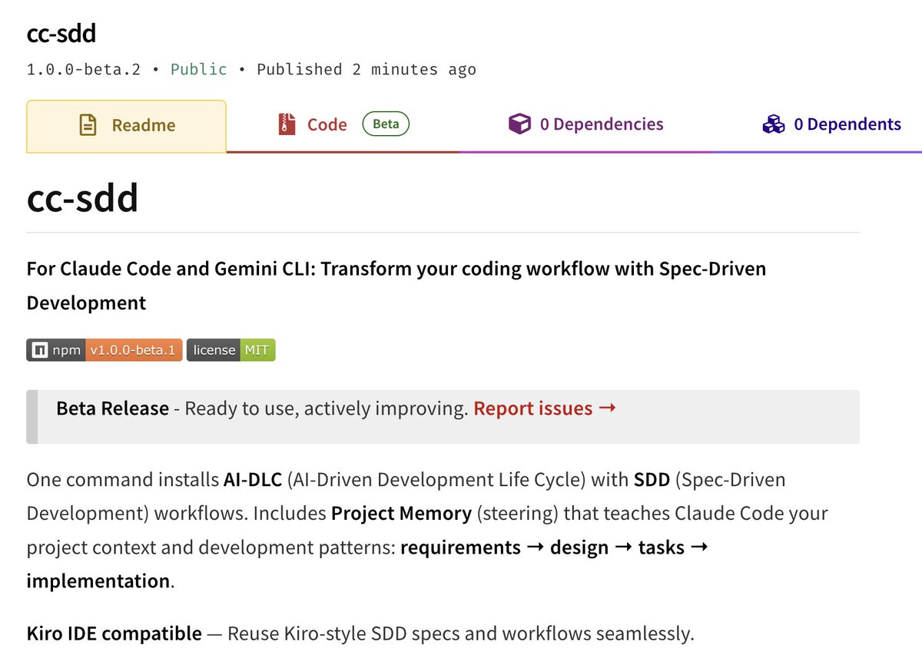Switch to the Code tab
The height and width of the screenshot is (668, 922).
(x=343, y=125)
